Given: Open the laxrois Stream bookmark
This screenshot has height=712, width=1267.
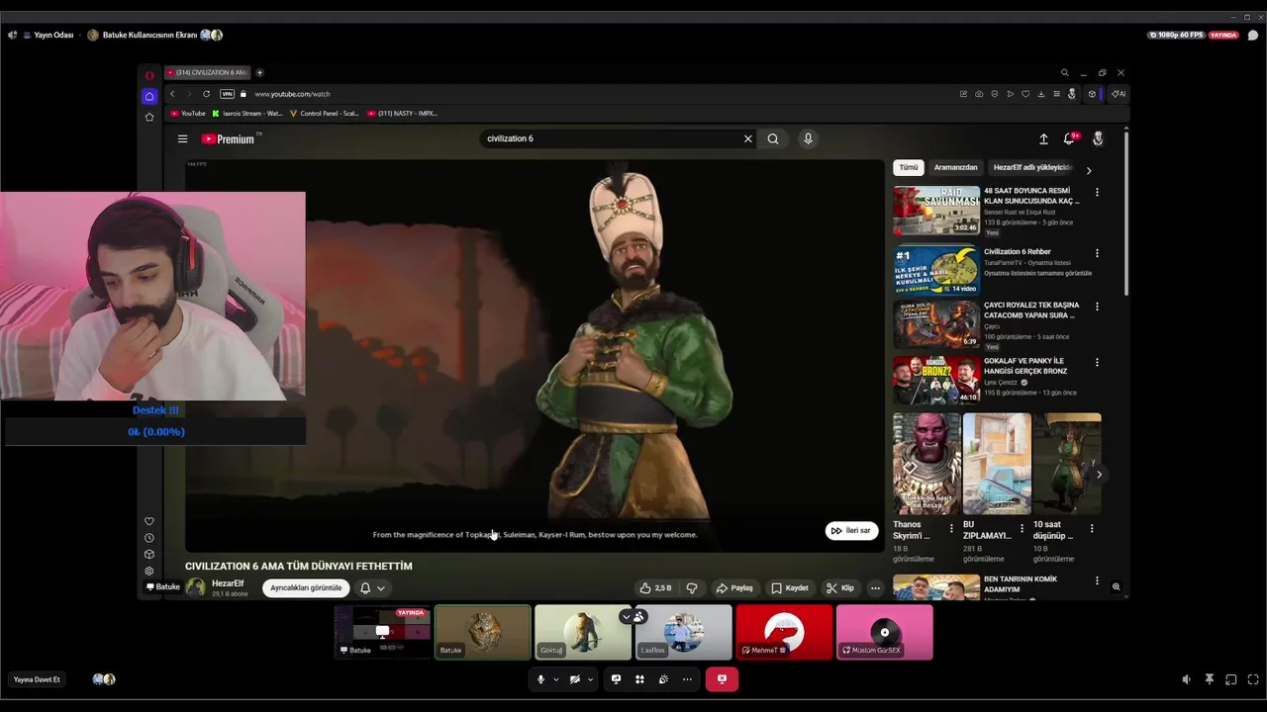Looking at the screenshot, I should click(247, 114).
